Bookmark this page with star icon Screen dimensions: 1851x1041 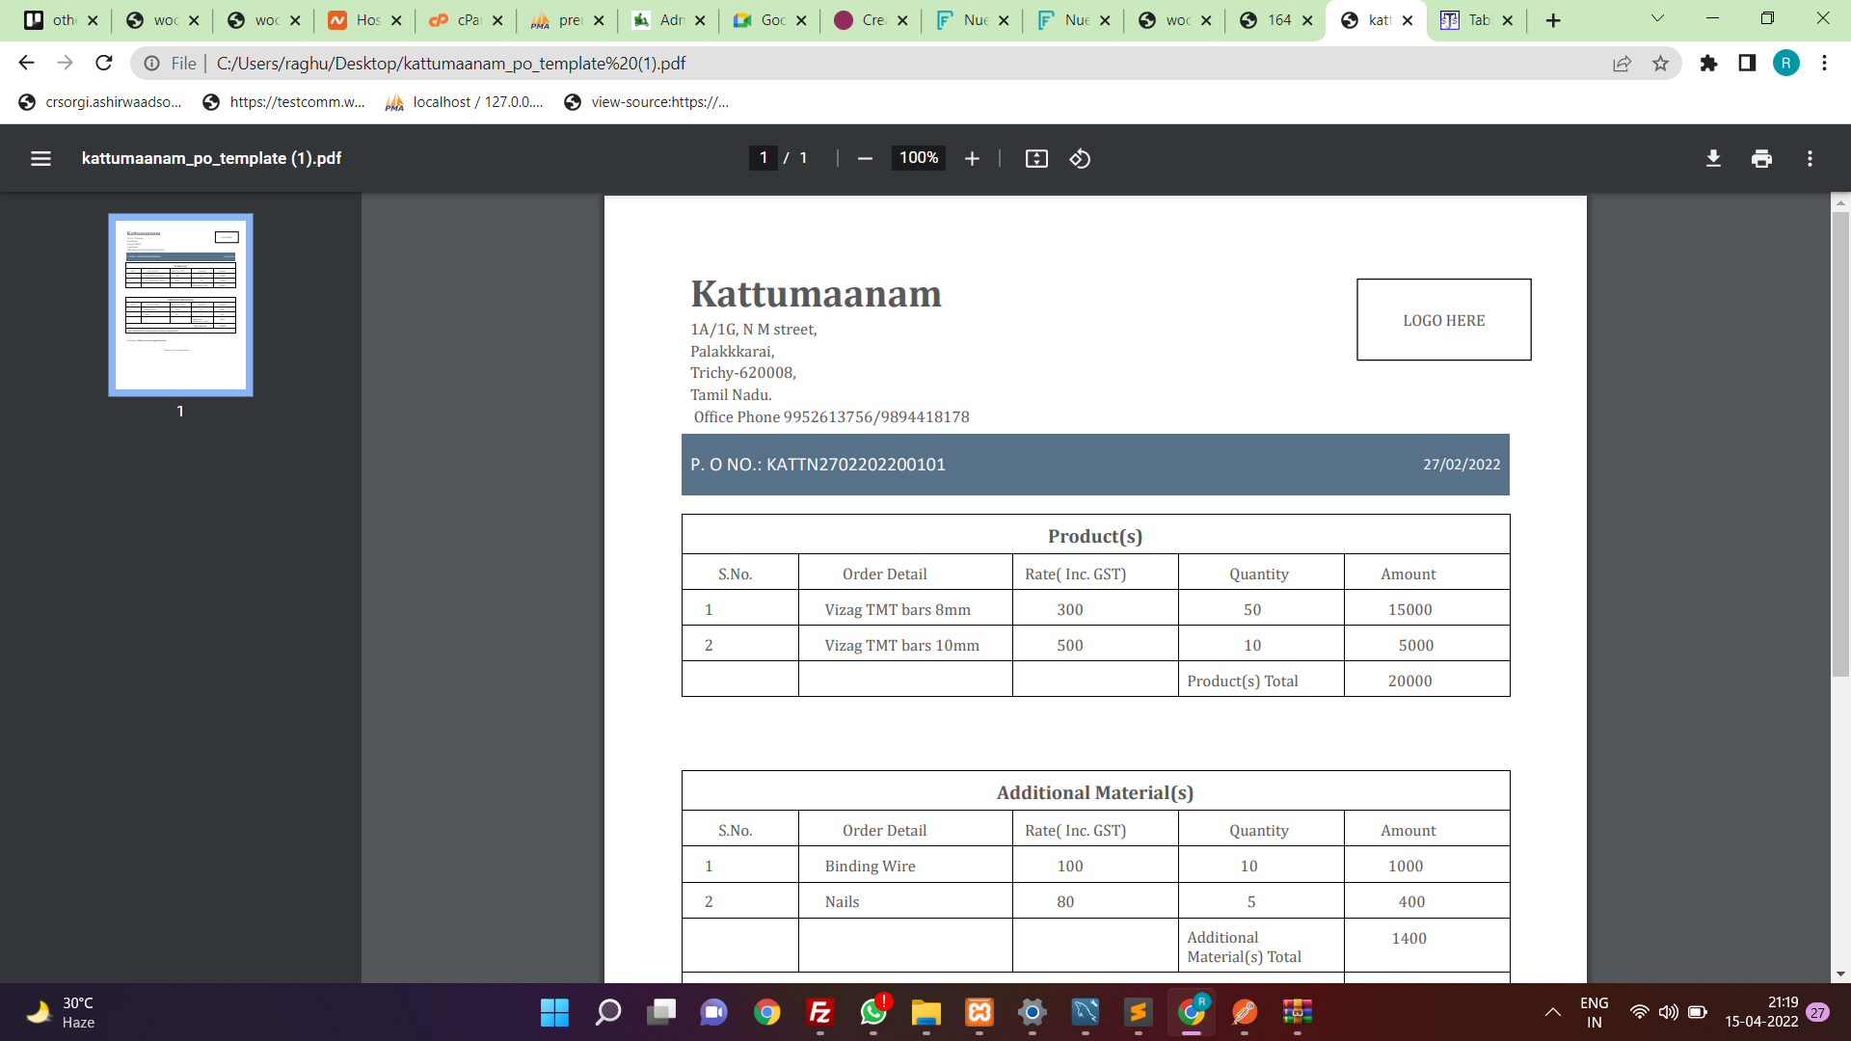pos(1660,63)
